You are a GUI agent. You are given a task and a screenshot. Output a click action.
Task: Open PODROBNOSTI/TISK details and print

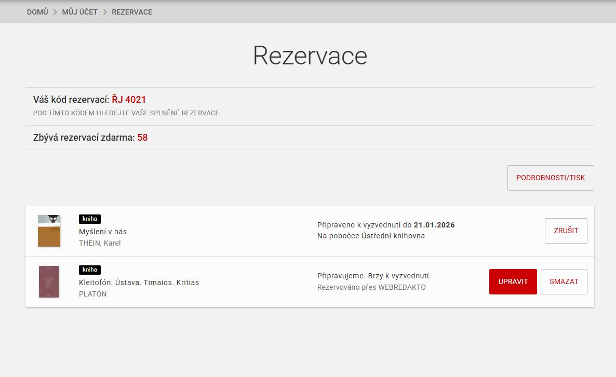pos(550,178)
